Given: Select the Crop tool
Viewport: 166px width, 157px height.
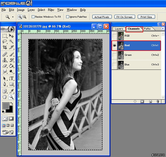Looking at the screenshot, I should coord(5,47).
